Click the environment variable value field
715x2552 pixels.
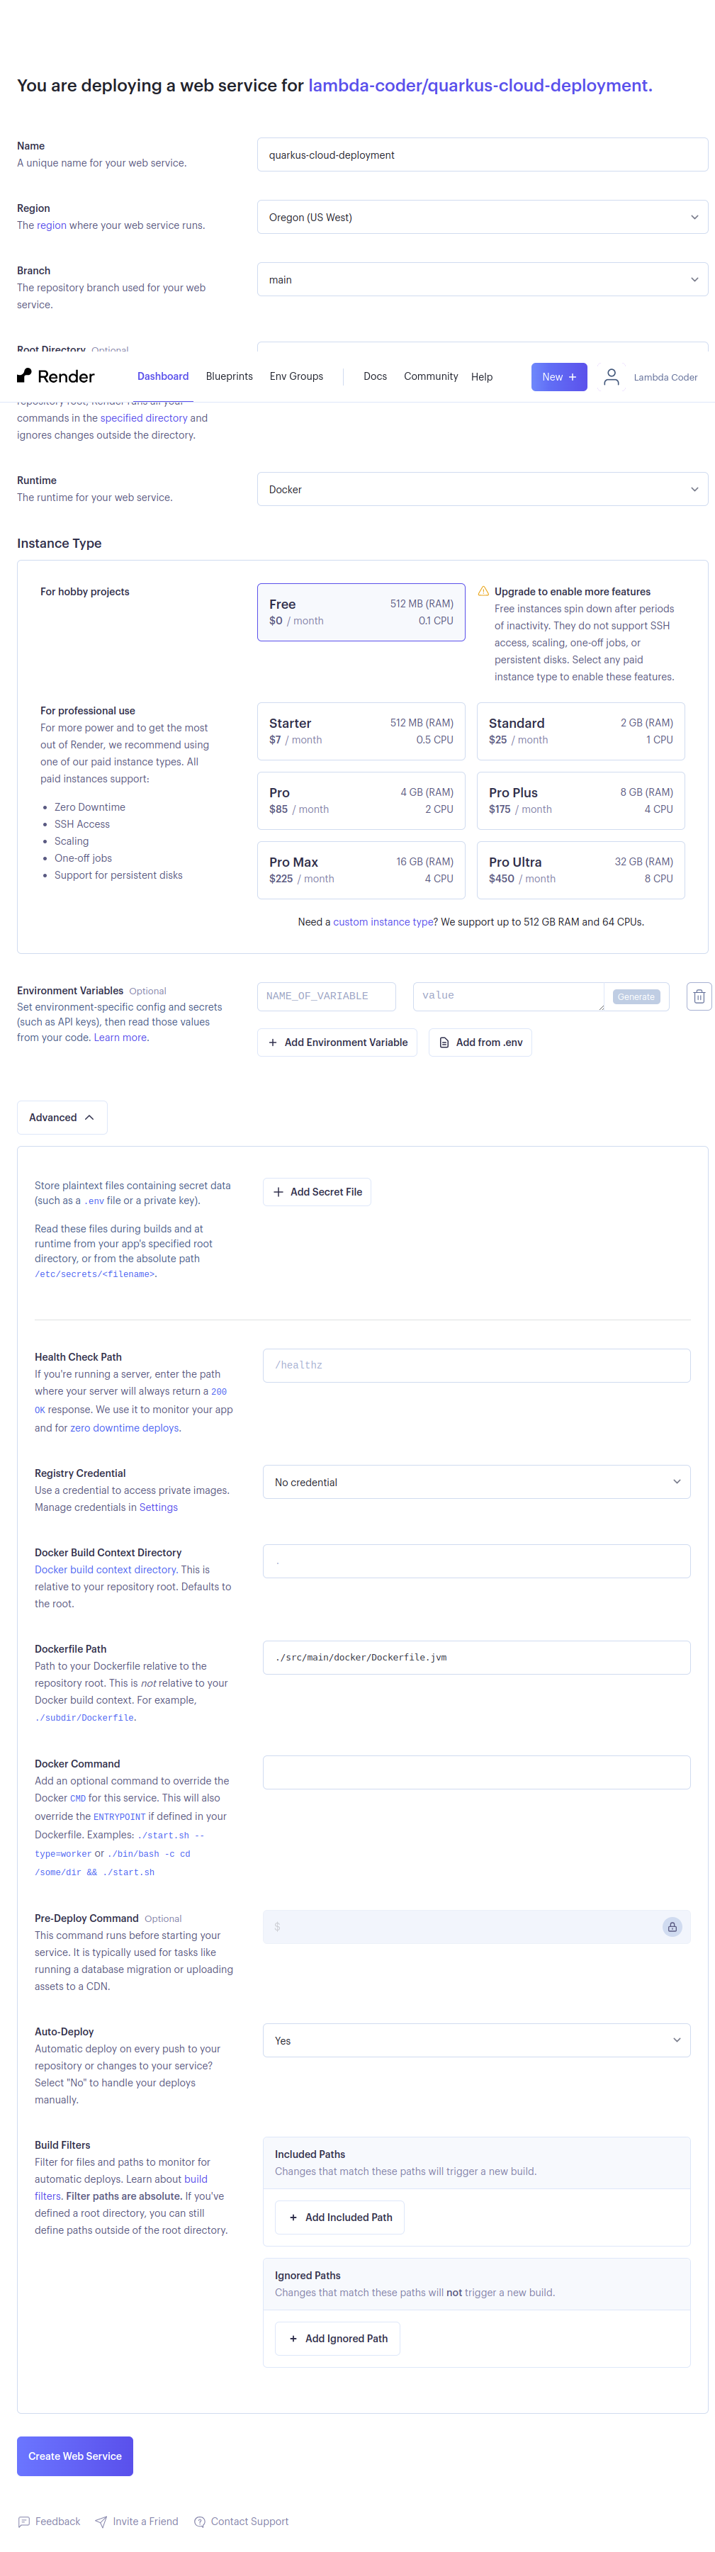pos(508,996)
